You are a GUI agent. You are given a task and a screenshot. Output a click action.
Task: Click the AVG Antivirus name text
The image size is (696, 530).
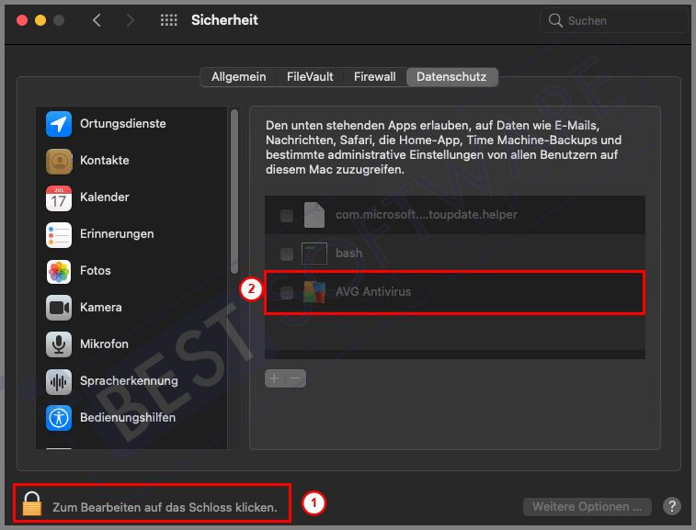pos(373,291)
